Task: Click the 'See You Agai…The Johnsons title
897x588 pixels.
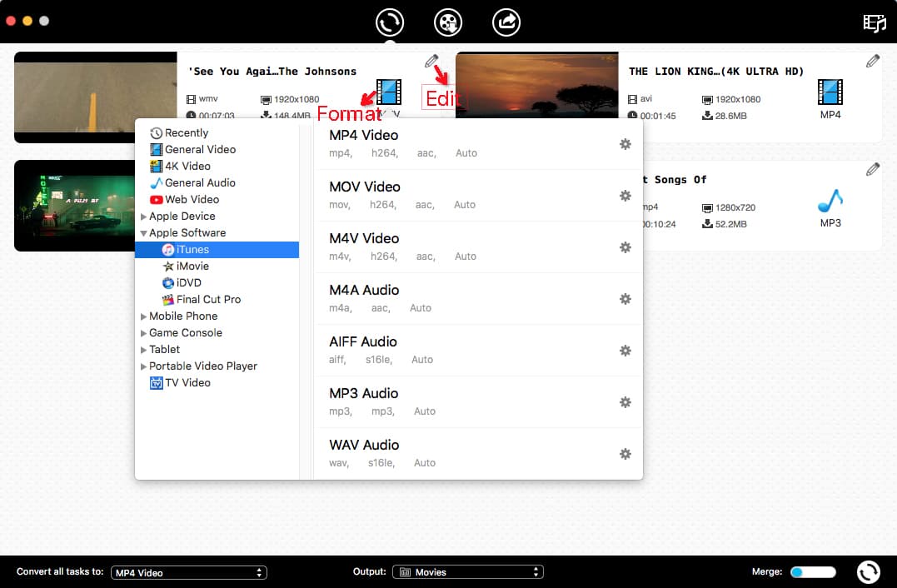Action: tap(272, 72)
